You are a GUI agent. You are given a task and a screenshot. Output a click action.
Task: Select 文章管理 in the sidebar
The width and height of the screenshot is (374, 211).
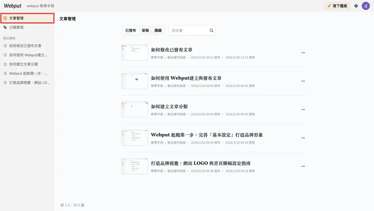(x=27, y=18)
